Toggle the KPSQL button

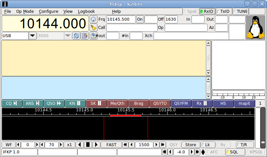click(255, 152)
